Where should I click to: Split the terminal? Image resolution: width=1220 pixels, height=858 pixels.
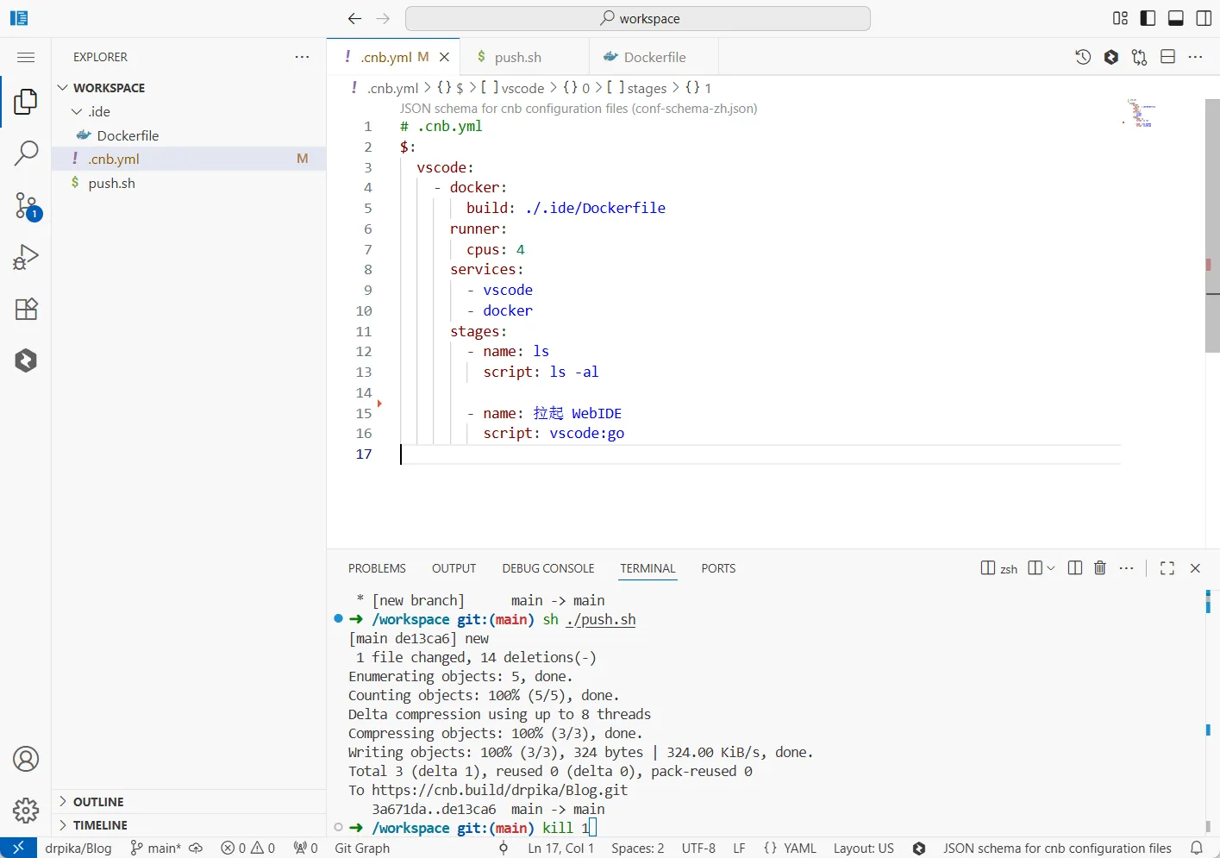pos(1075,567)
